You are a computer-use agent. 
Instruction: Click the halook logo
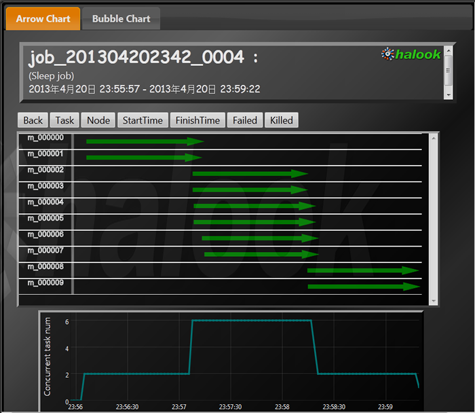point(411,54)
